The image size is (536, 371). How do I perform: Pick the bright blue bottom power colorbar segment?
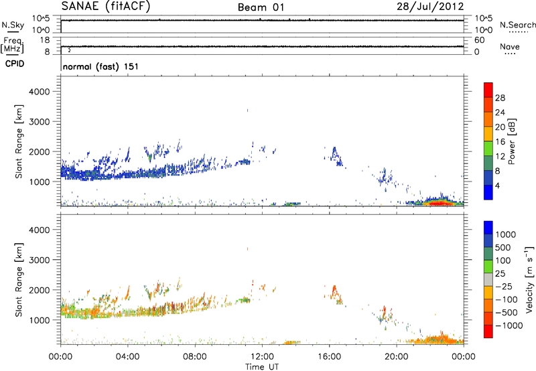tap(488, 192)
